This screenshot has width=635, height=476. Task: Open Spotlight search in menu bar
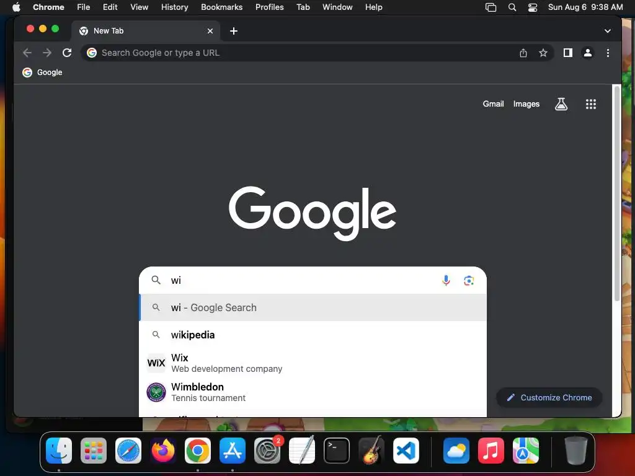coord(512,7)
